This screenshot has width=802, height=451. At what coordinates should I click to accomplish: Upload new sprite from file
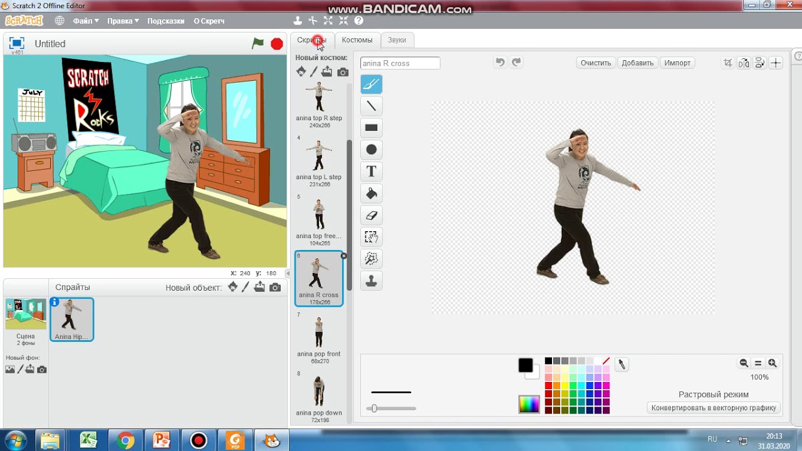(x=260, y=288)
